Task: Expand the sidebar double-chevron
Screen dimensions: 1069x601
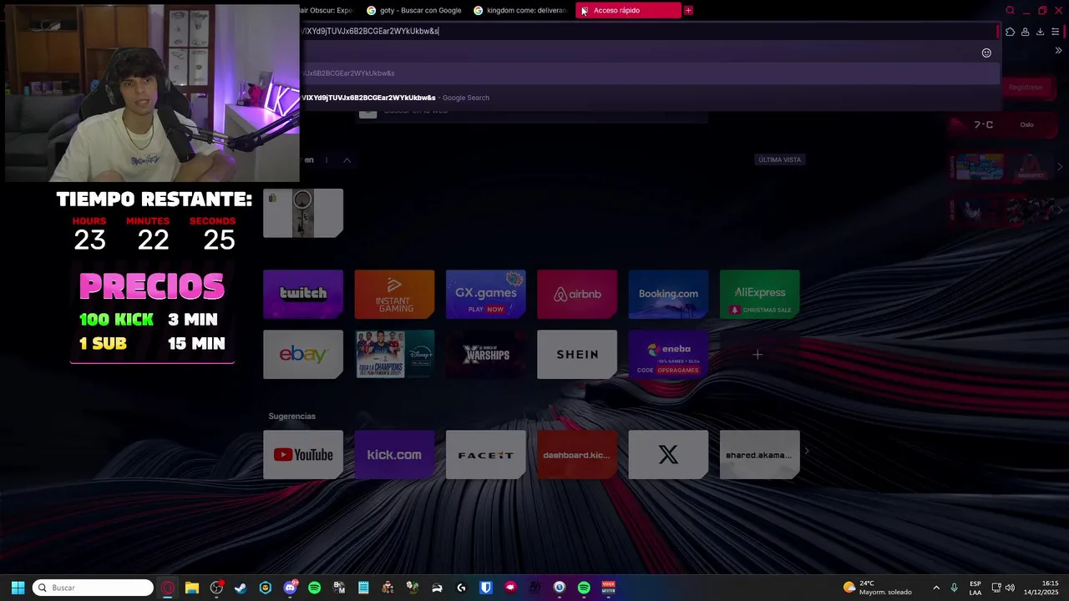Action: 1058,51
